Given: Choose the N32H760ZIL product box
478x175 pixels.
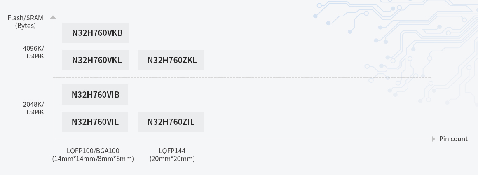Looking at the screenshot, I should [x=171, y=122].
